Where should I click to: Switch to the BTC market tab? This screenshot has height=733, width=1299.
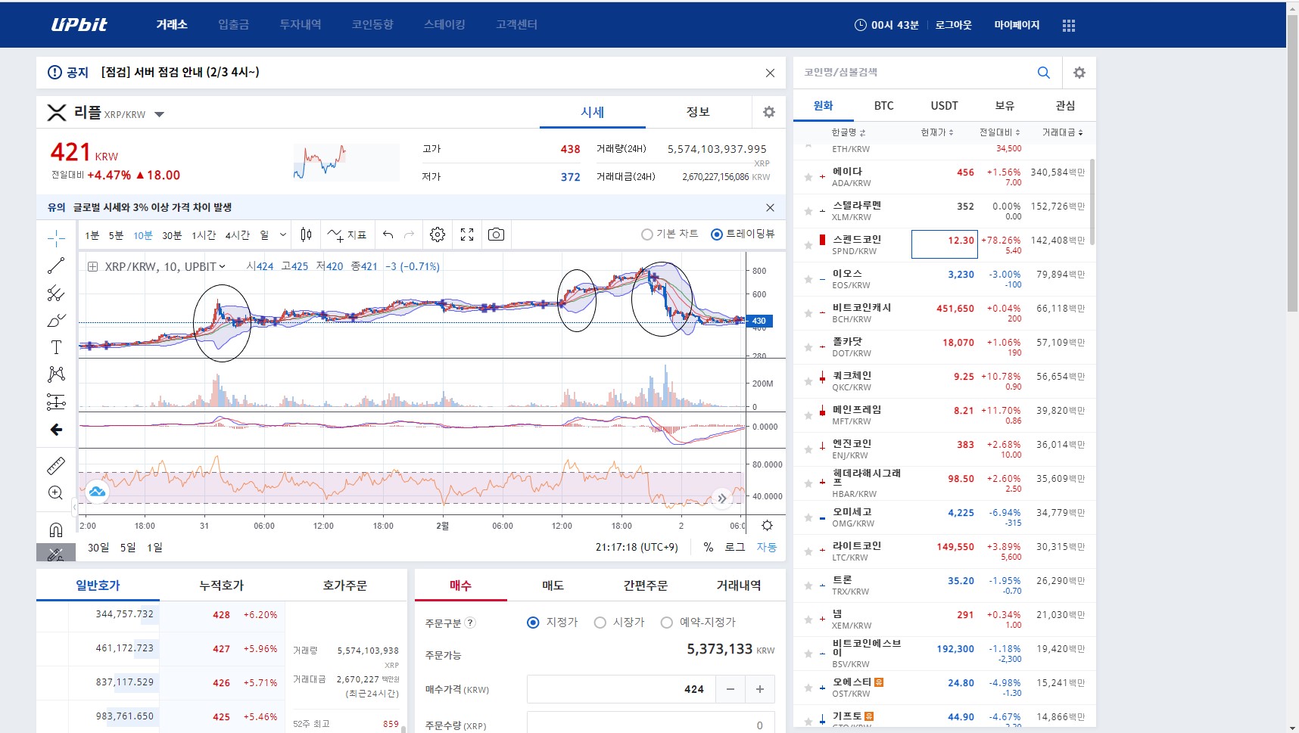pyautogui.click(x=884, y=106)
